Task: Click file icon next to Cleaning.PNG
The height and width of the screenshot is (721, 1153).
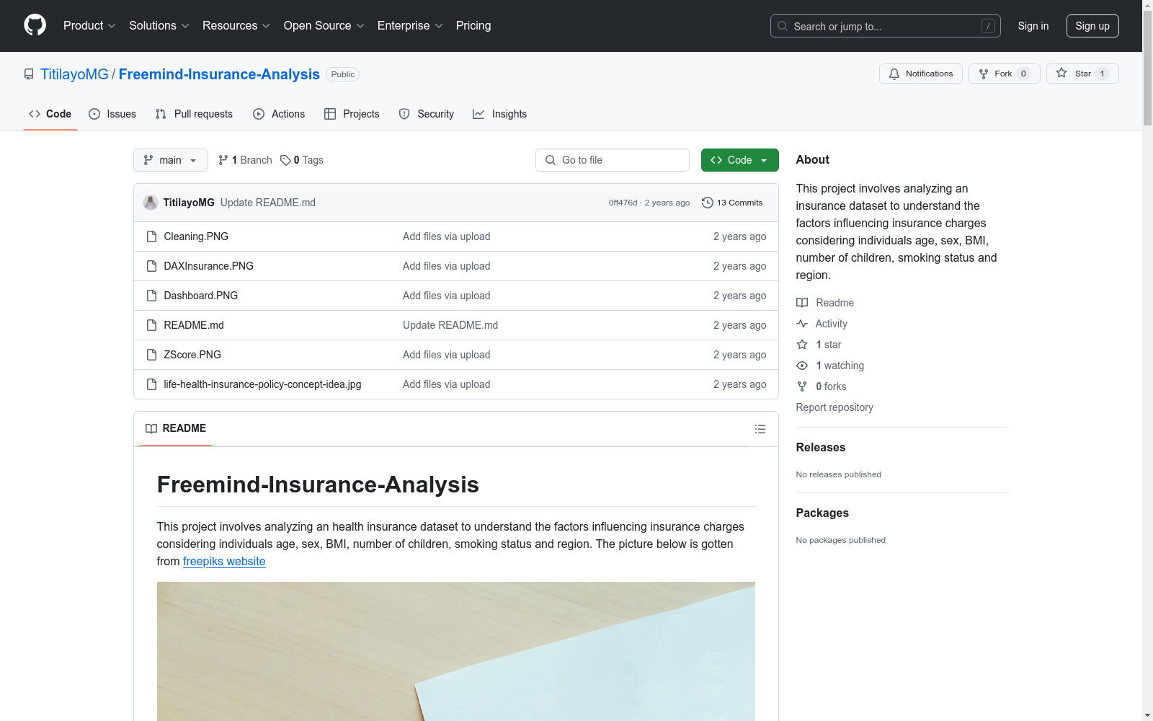Action: click(x=151, y=236)
